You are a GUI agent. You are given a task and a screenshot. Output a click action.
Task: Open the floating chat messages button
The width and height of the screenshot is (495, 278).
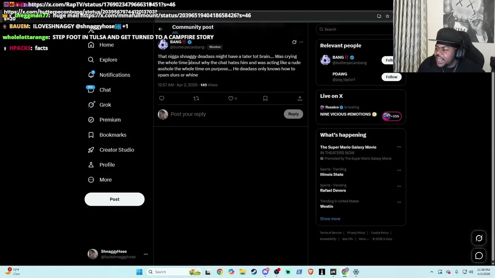pos(479,256)
